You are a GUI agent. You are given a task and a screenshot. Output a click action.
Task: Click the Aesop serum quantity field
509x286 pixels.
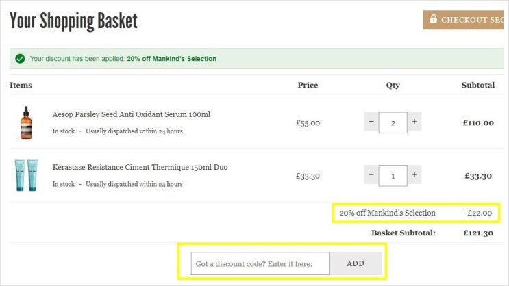click(393, 122)
